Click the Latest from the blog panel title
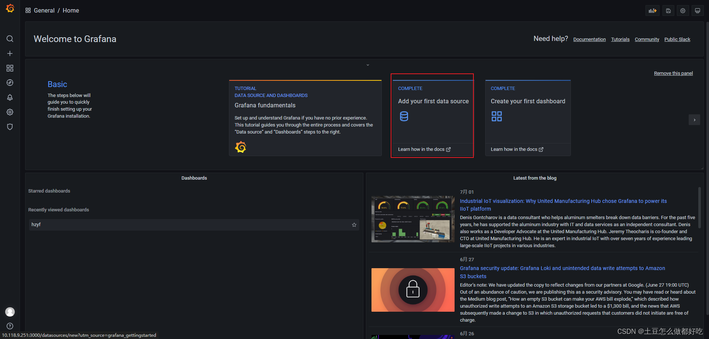This screenshot has height=339, width=709. click(x=535, y=178)
